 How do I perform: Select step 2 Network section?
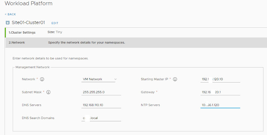[17, 42]
